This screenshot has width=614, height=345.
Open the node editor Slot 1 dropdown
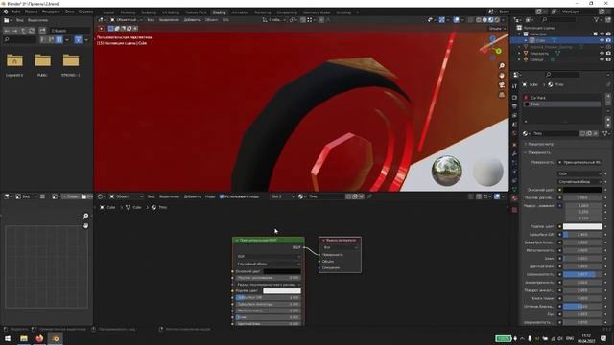tap(282, 196)
